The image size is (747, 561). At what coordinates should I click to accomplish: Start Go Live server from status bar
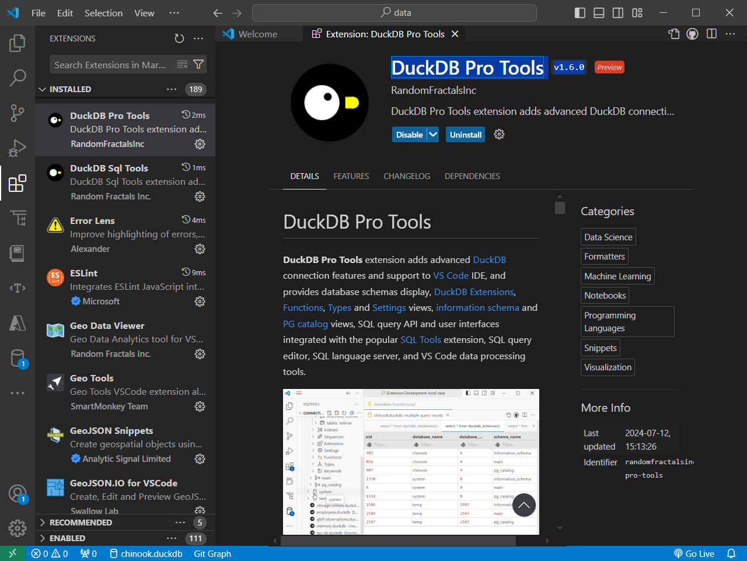pos(694,553)
